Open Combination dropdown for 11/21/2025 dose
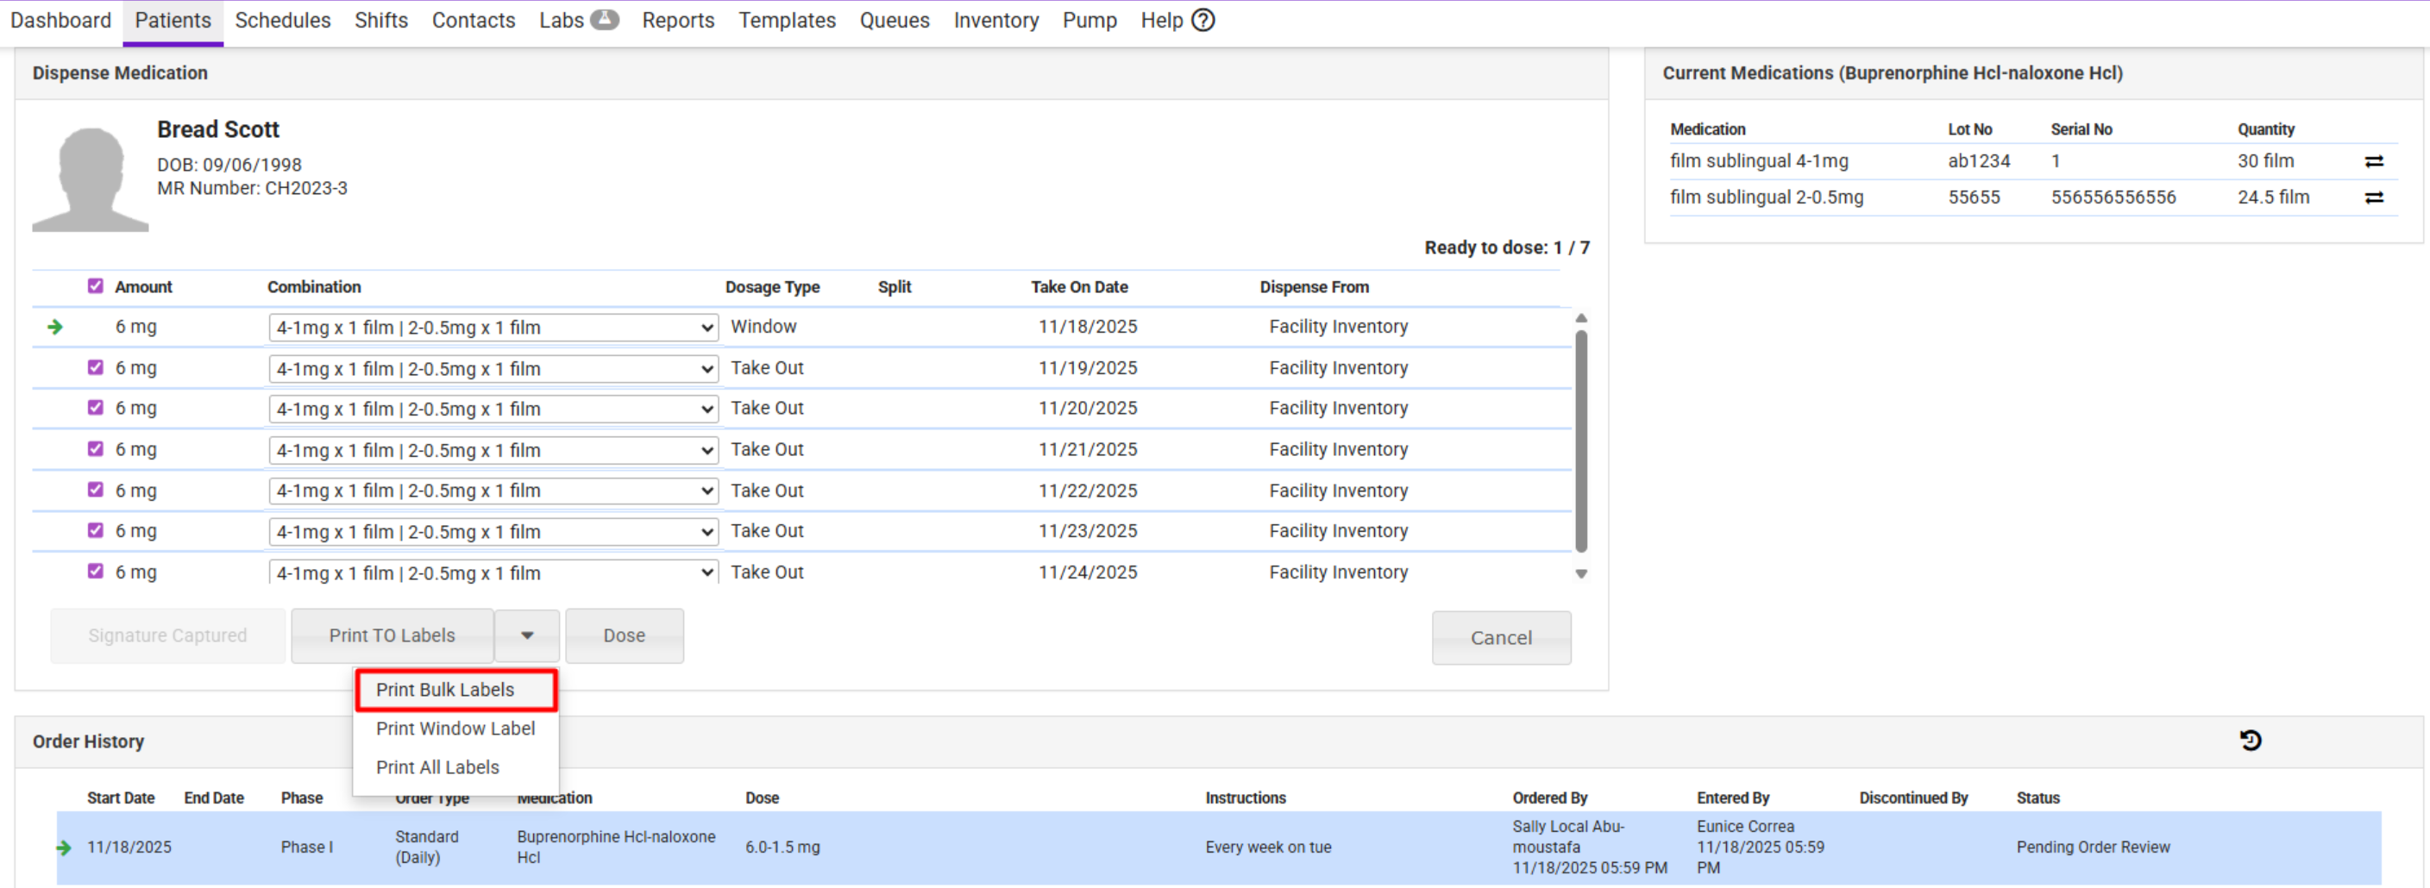This screenshot has width=2430, height=888. click(x=493, y=450)
